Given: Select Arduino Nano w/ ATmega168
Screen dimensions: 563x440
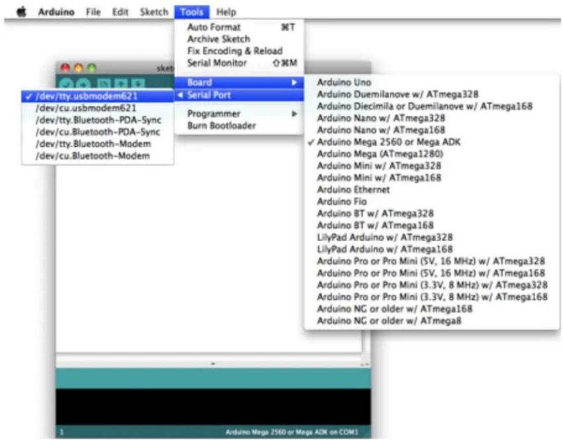Looking at the screenshot, I should (432, 130).
